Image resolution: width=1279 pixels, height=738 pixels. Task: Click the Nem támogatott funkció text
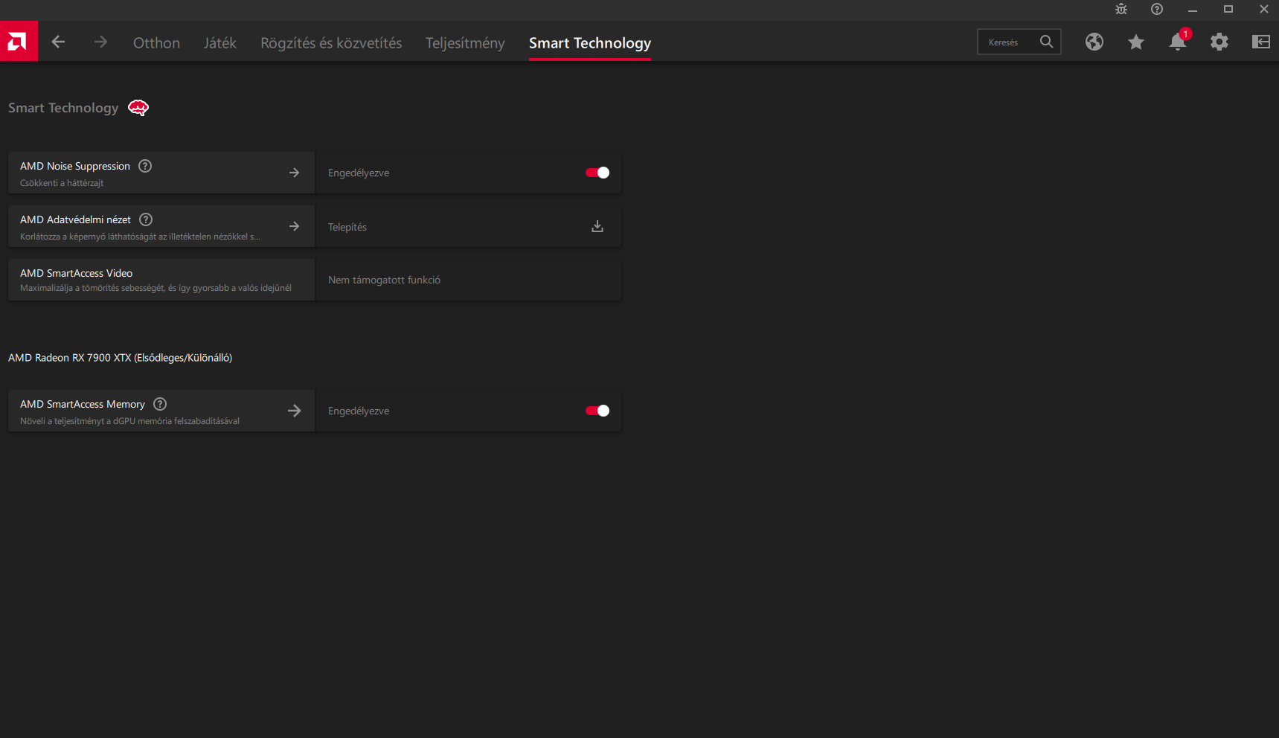pyautogui.click(x=384, y=280)
